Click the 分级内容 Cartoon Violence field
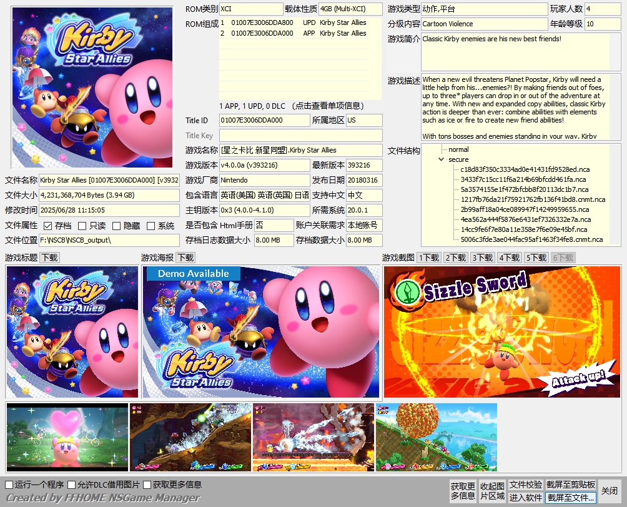Image resolution: width=627 pixels, height=507 pixels. [x=484, y=24]
